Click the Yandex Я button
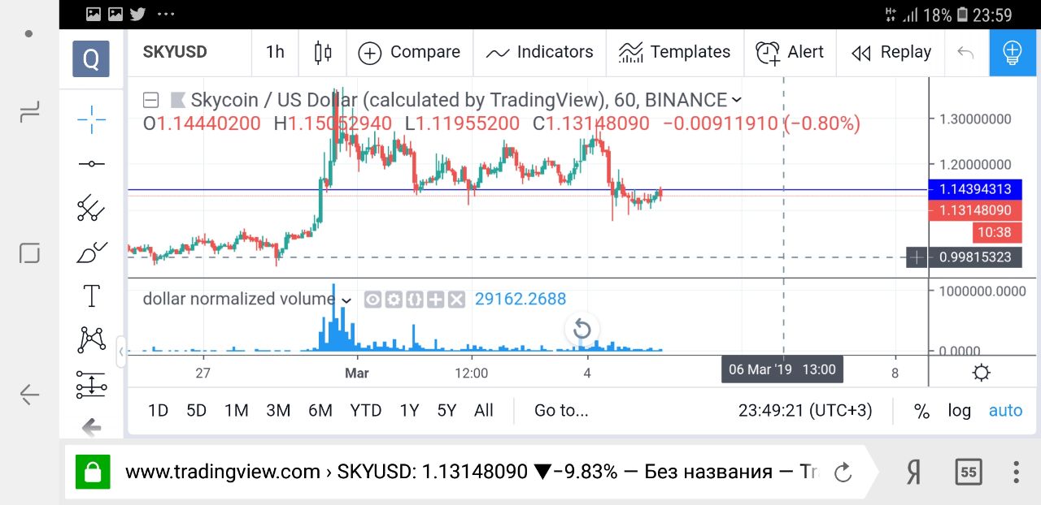This screenshot has width=1041, height=505. tap(913, 472)
